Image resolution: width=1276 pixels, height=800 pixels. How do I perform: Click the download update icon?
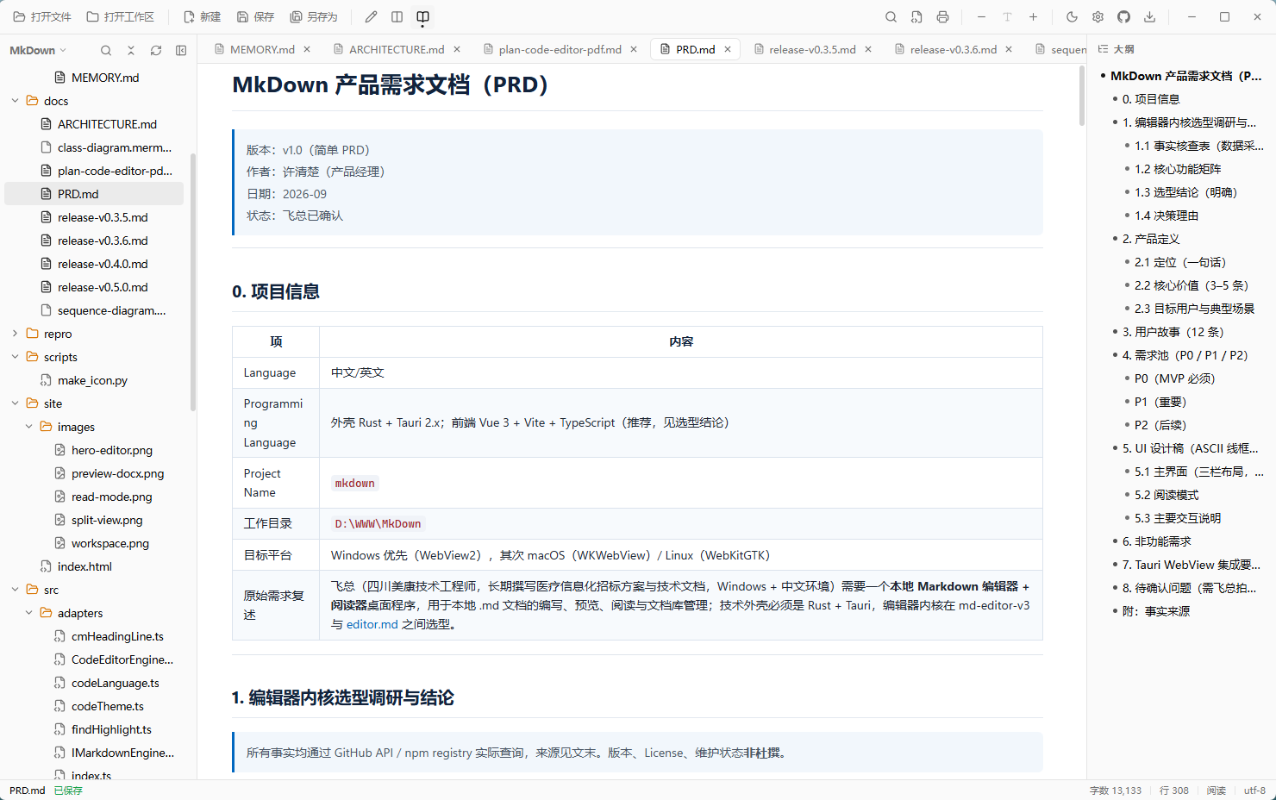1149,16
